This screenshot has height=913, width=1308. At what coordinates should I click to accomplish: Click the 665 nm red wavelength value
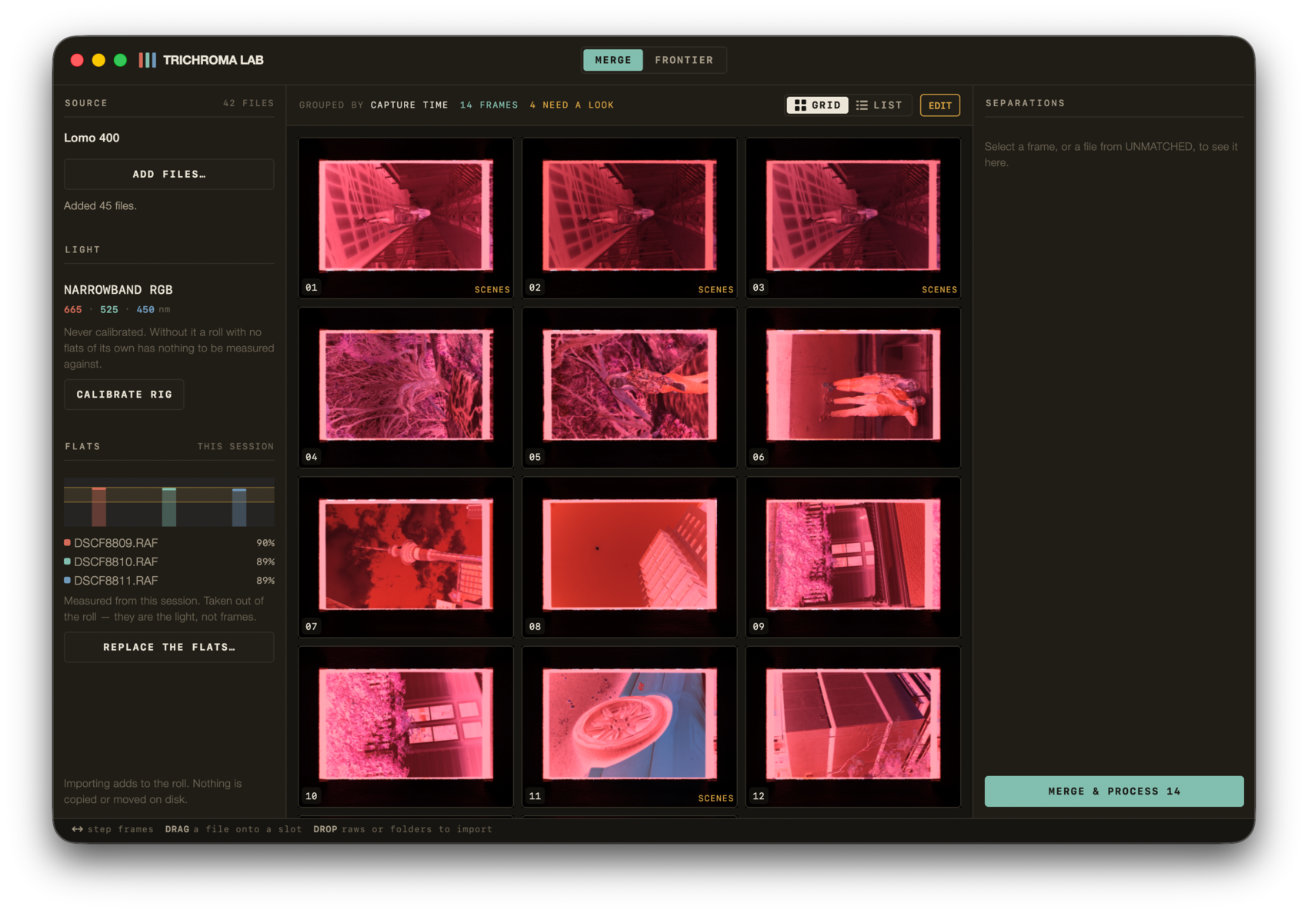click(x=73, y=310)
